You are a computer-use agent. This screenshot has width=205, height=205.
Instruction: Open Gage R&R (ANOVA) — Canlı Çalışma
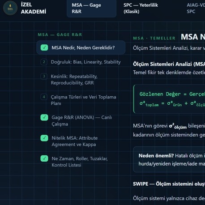pos(82,121)
